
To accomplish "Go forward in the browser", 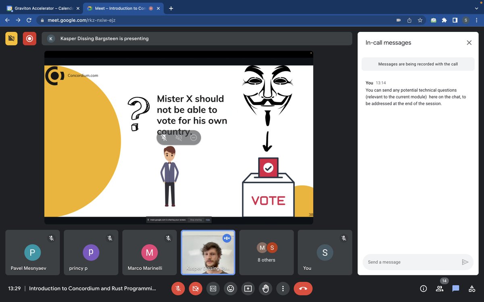I will (x=18, y=20).
